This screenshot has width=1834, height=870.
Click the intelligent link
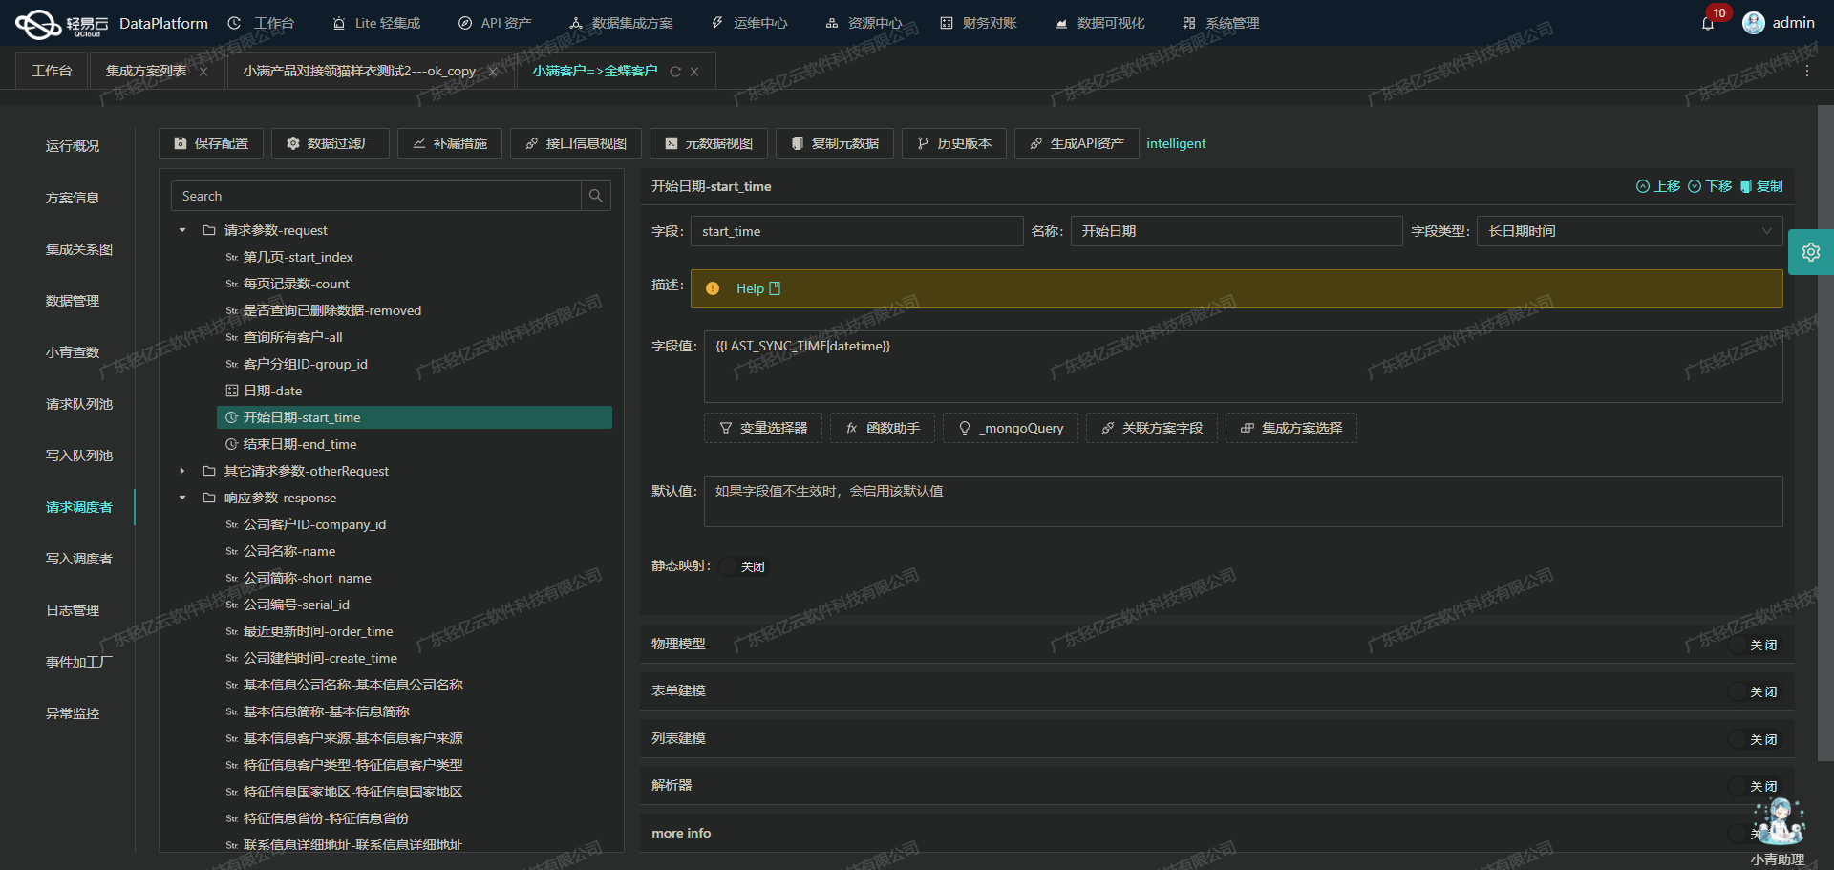coord(1176,143)
